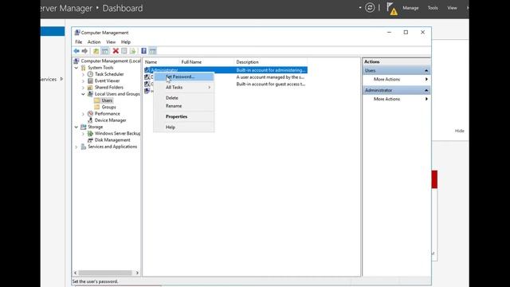Viewport: 510px width, 287px height.
Task: Expand the Shared Folders node
Action: (83, 87)
